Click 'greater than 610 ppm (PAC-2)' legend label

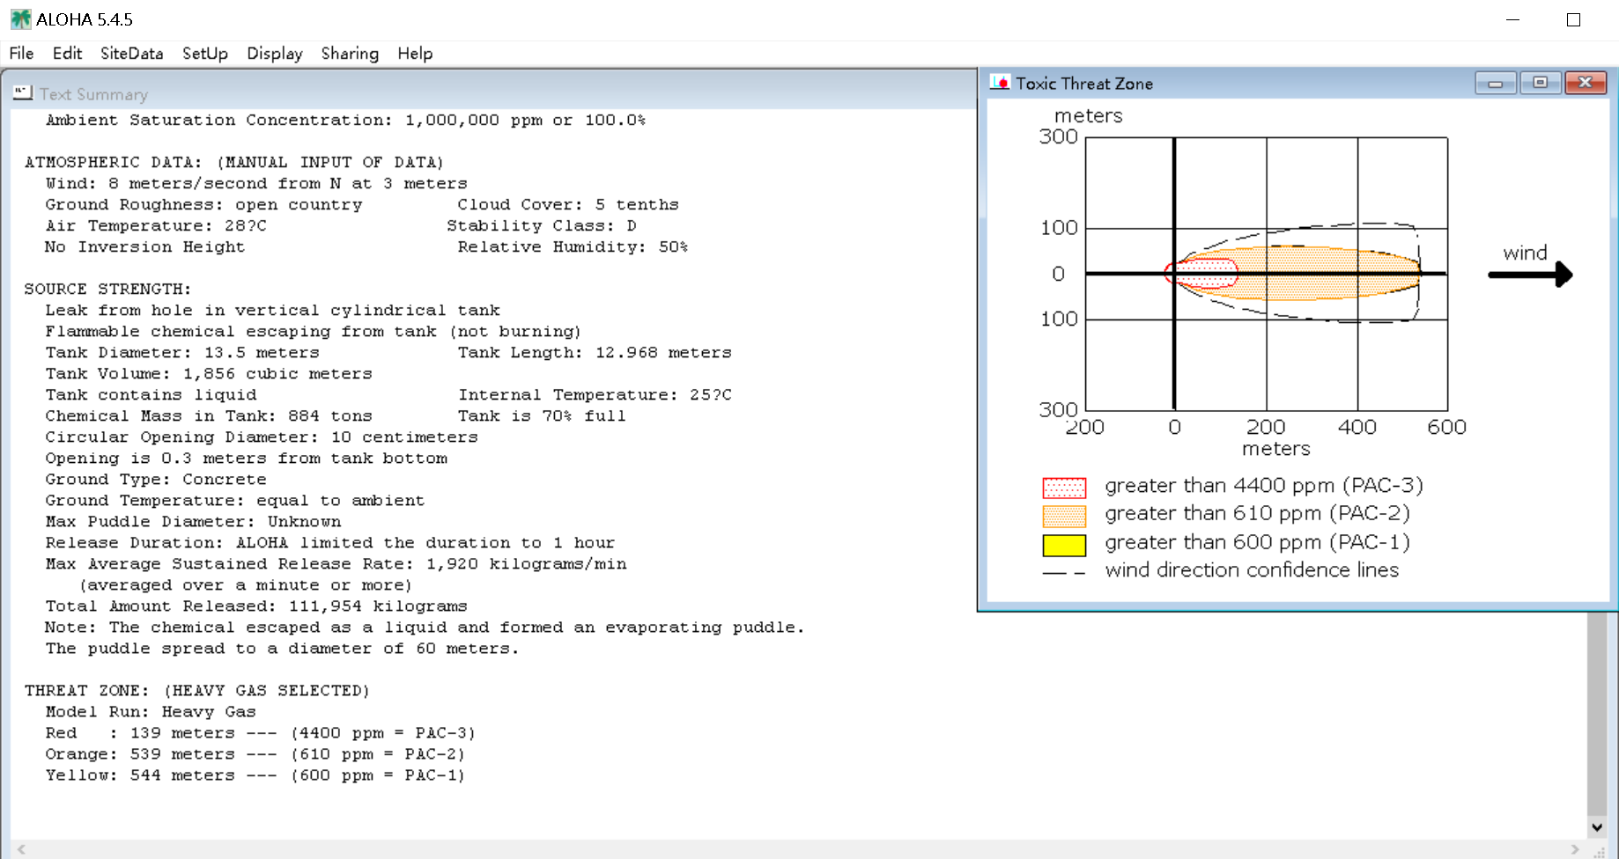click(1258, 514)
